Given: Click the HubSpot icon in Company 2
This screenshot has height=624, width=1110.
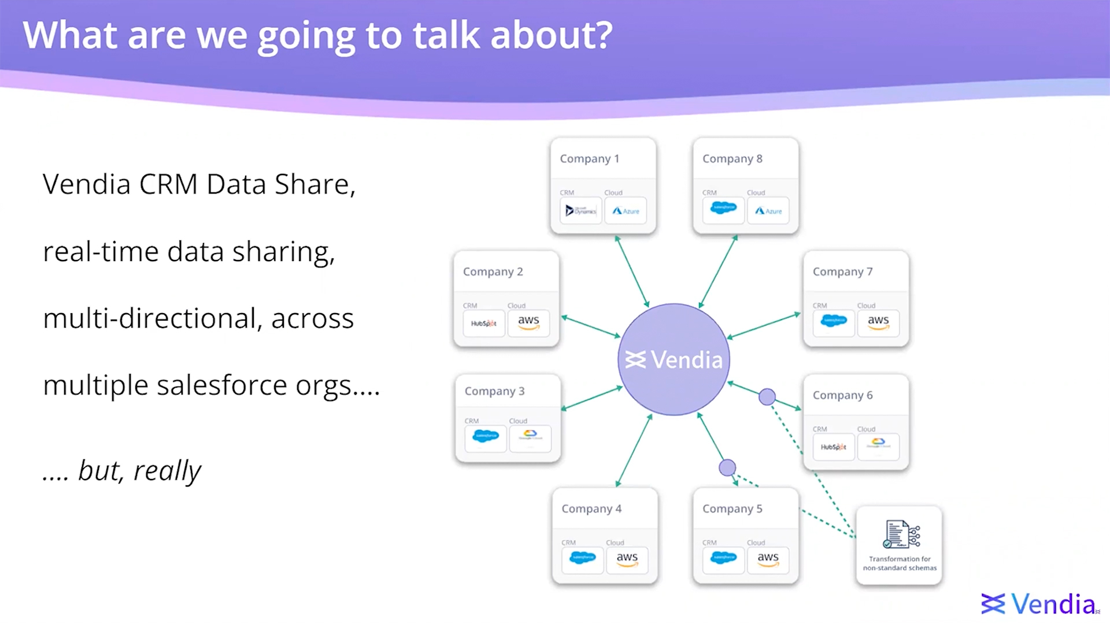Looking at the screenshot, I should tap(484, 324).
